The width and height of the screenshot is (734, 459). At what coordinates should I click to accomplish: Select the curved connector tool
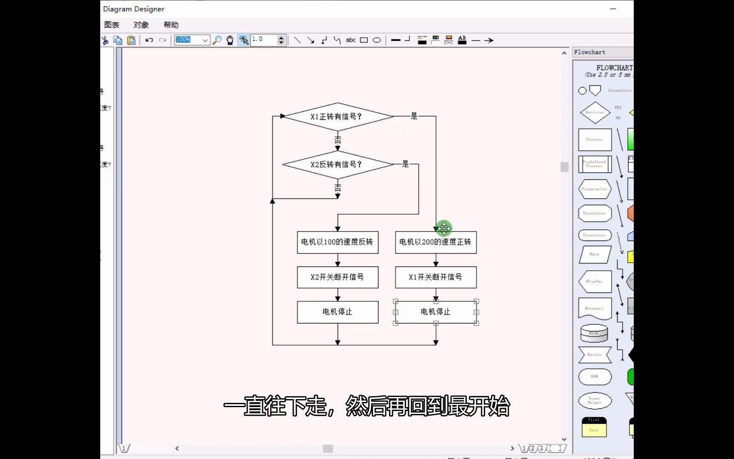point(337,40)
